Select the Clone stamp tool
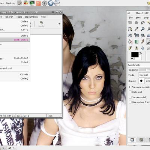Screen dimensions: 150x150 (x=136, y=48)
